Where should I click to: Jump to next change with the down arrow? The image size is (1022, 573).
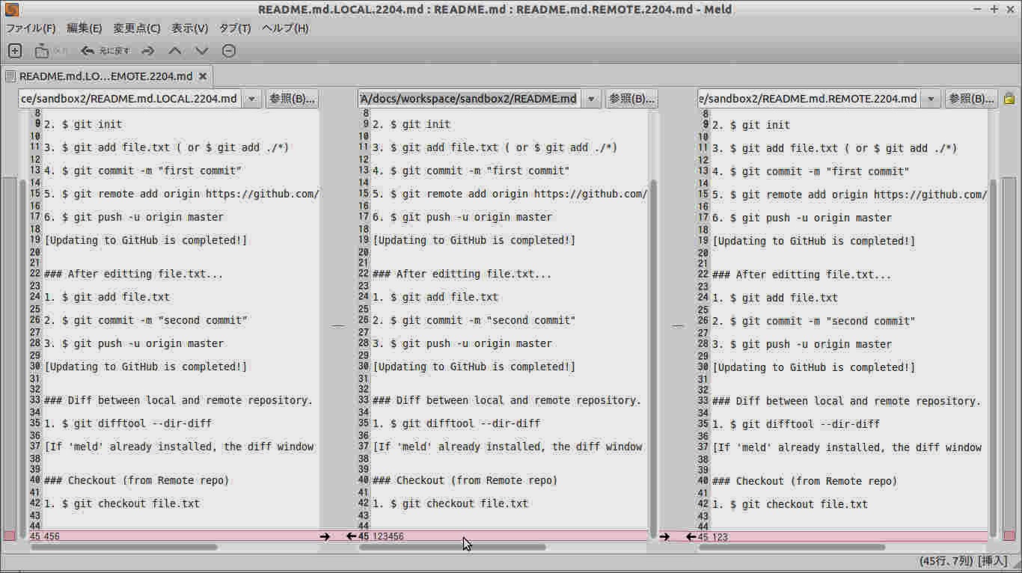point(200,50)
